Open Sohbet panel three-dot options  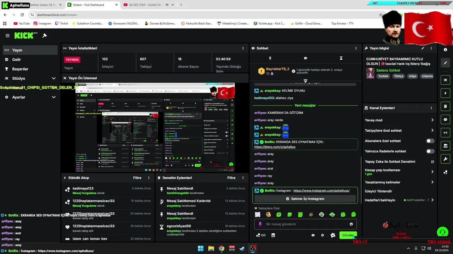tap(356, 48)
